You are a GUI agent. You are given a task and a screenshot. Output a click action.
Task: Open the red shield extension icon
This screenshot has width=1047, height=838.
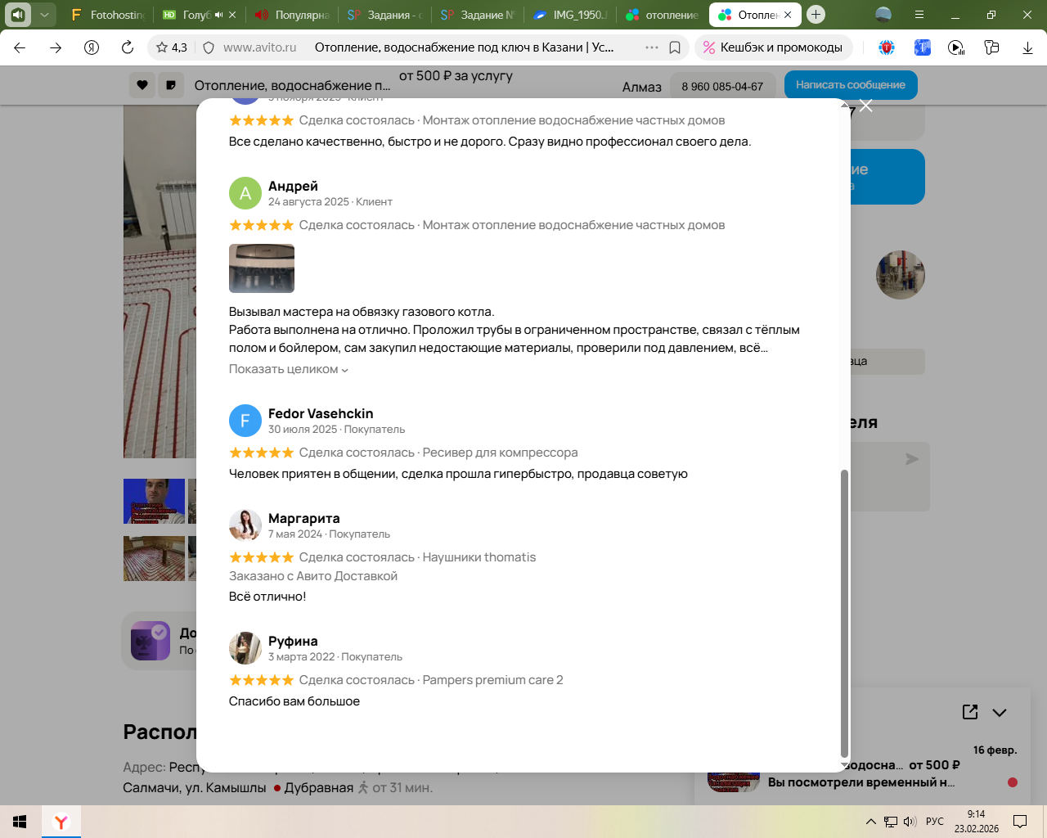[x=887, y=47]
